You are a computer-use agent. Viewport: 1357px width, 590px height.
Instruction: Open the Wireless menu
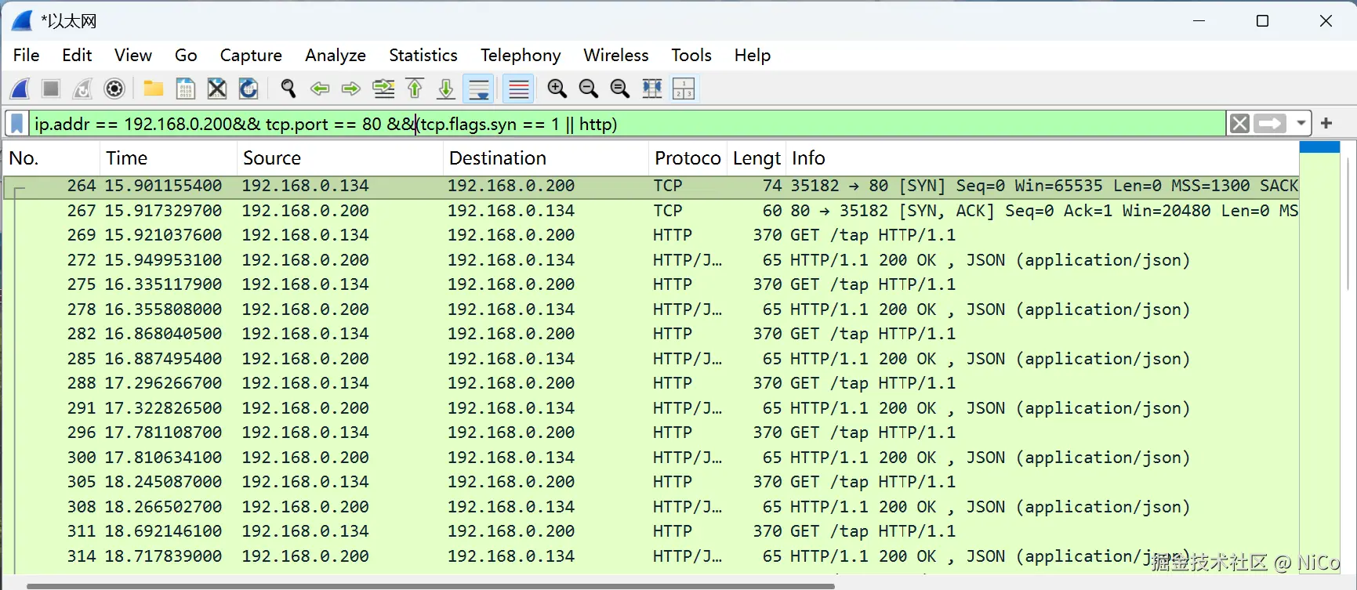pos(616,55)
